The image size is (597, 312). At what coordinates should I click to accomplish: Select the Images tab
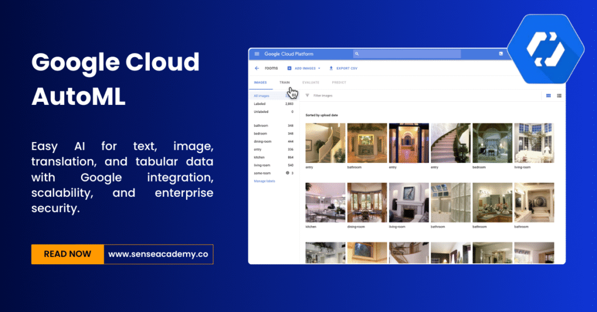260,83
